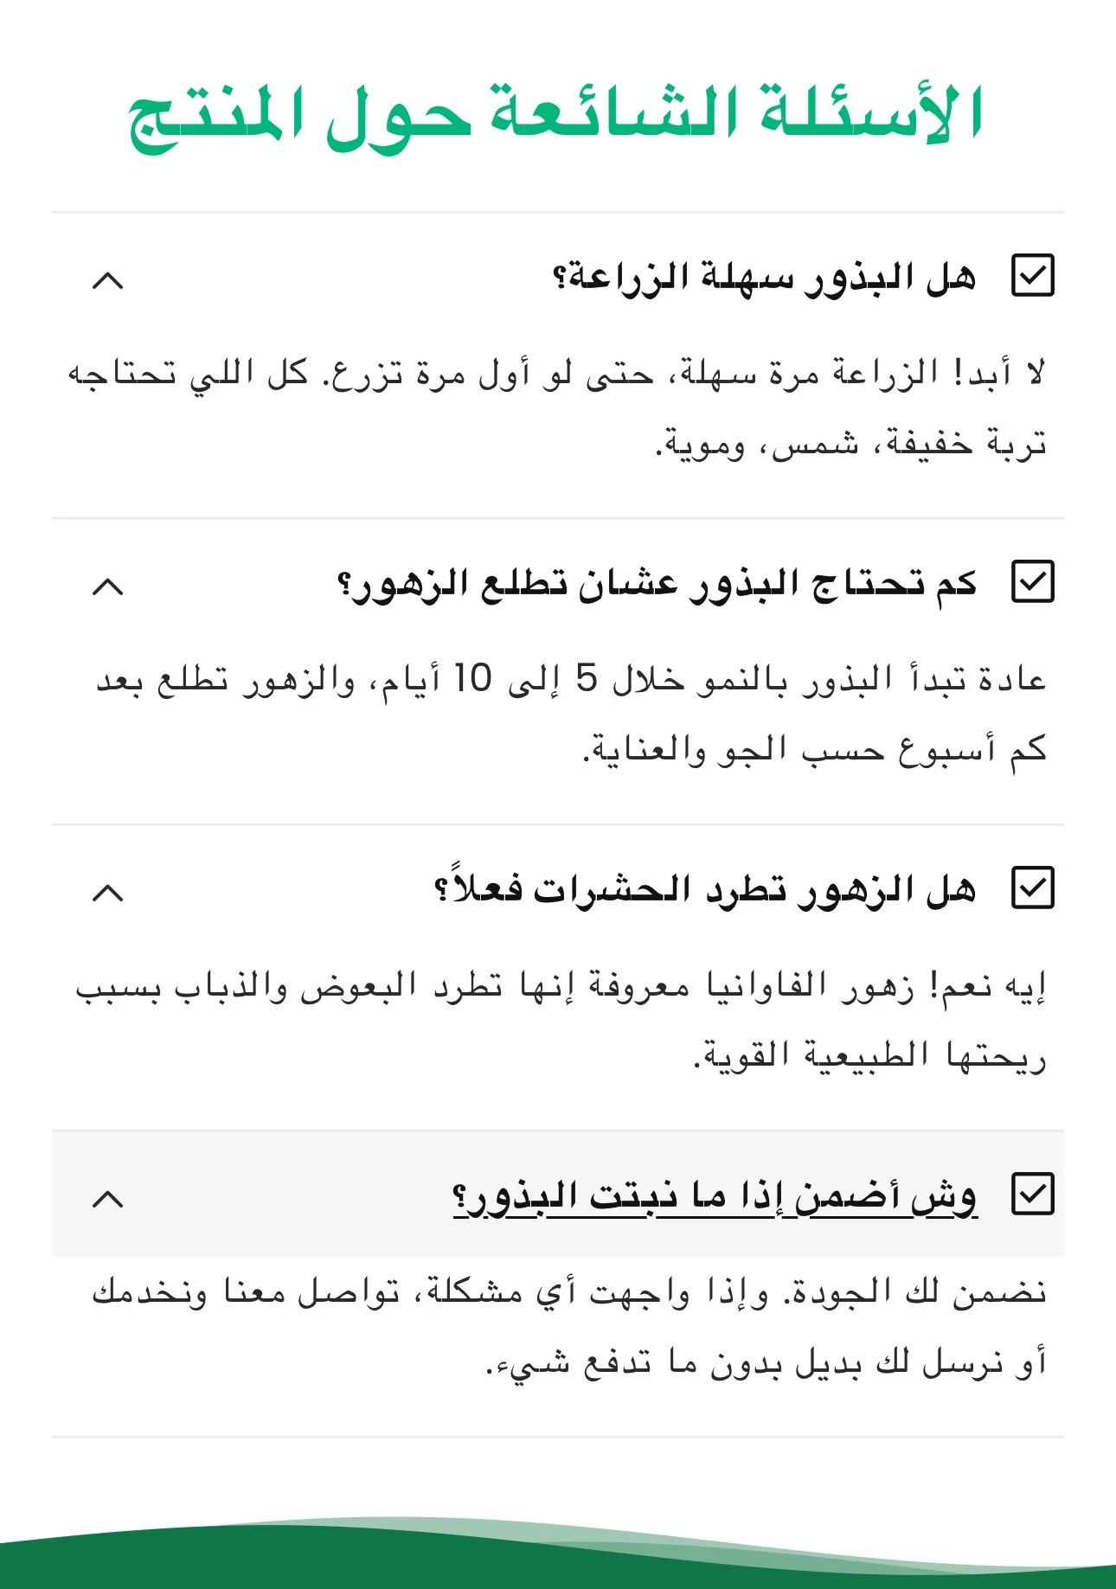The image size is (1116, 1589).
Task: Toggle checkbox beside "كم تحتاج البذور عشان تطلع الزهور؟"
Action: (1032, 582)
